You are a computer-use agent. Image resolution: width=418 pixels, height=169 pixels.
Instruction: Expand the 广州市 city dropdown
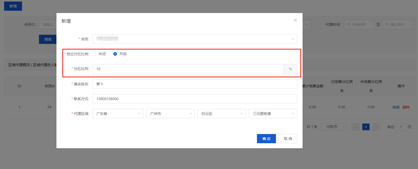pyautogui.click(x=170, y=114)
